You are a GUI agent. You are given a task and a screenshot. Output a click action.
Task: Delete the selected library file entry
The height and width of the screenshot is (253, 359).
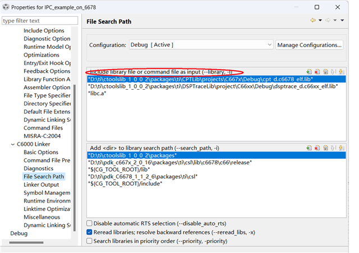(x=317, y=72)
